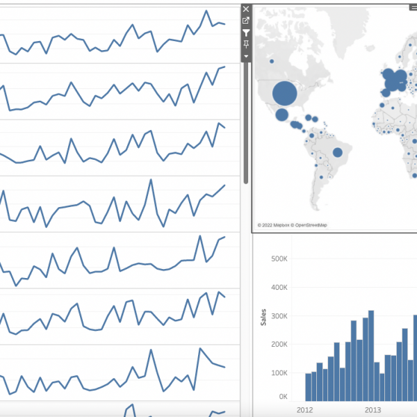Click the Sales axis title
Image resolution: width=417 pixels, height=417 pixels.
[x=263, y=318]
